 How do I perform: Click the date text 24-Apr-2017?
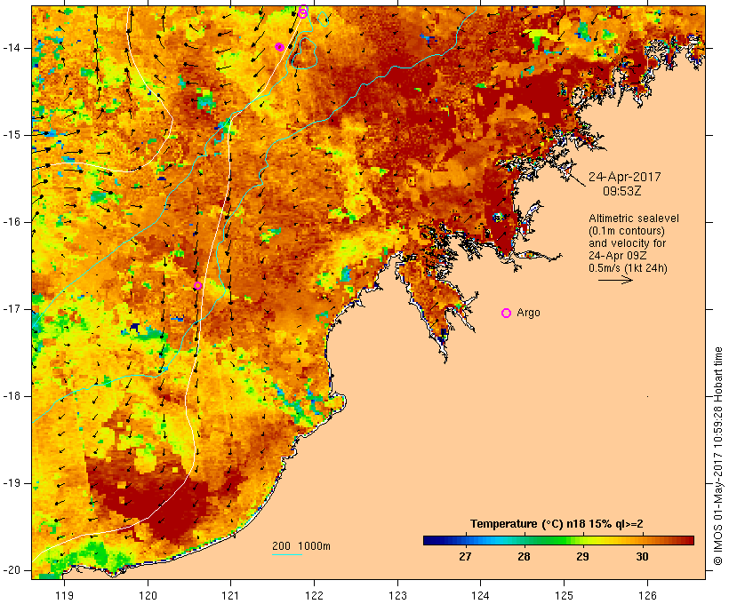(624, 177)
